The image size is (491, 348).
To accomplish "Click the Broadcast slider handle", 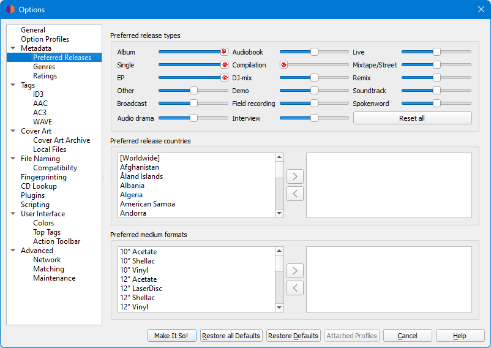I will coord(193,104).
